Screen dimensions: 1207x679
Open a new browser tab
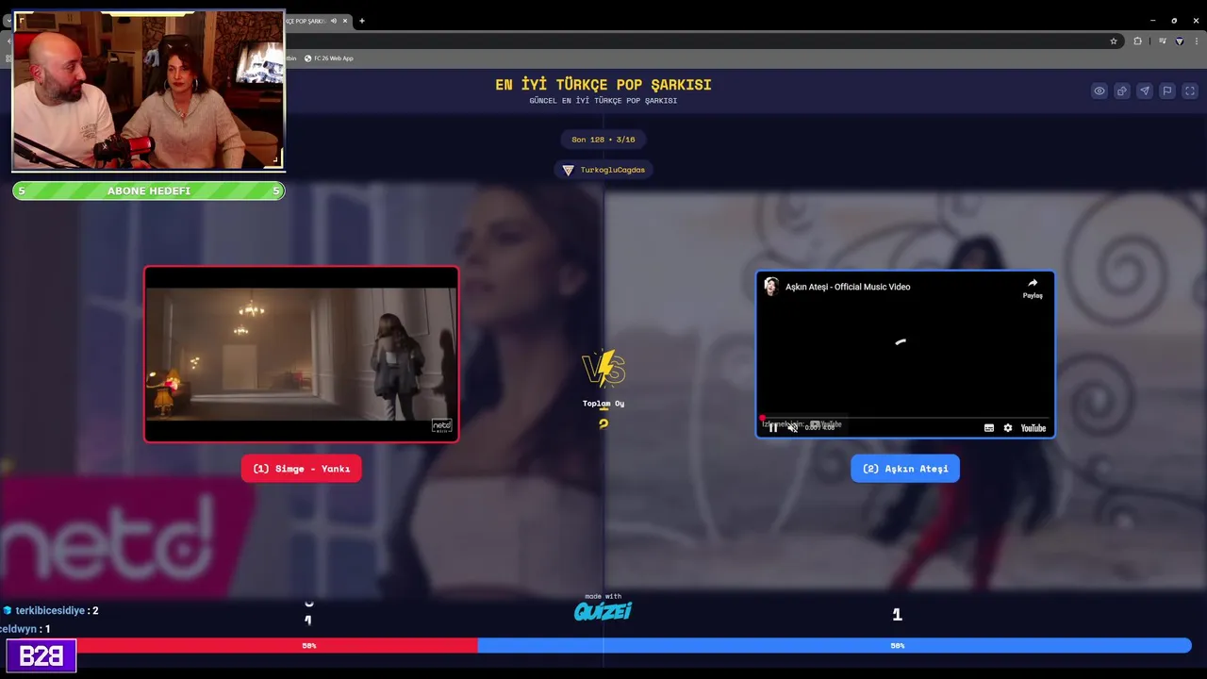pos(362,21)
